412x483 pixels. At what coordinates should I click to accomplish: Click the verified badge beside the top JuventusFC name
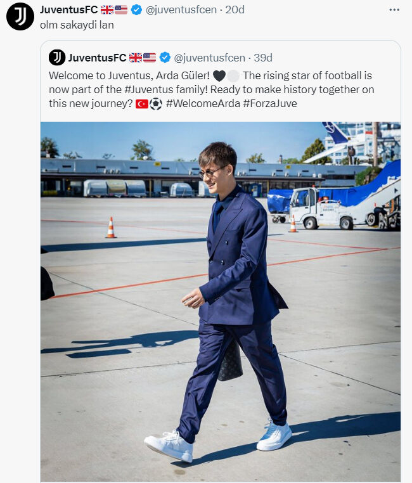tap(136, 10)
